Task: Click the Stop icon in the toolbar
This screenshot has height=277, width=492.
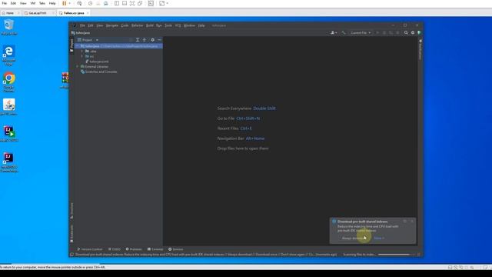Action: click(x=397, y=32)
